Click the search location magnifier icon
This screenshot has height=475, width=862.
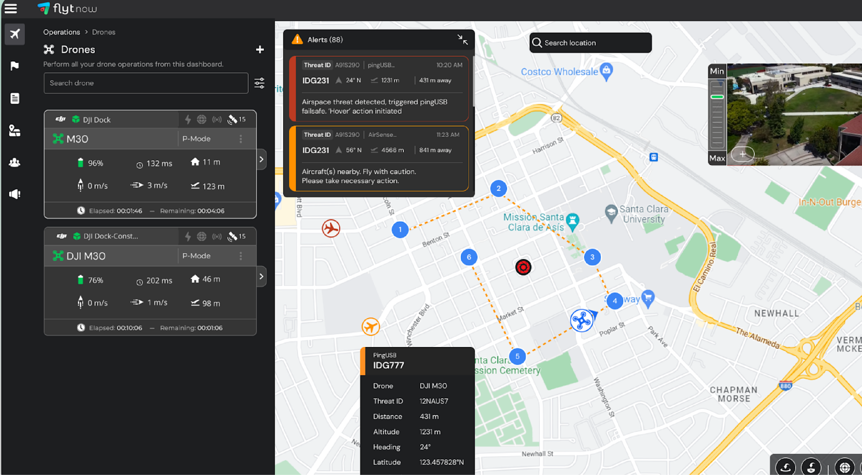(537, 43)
